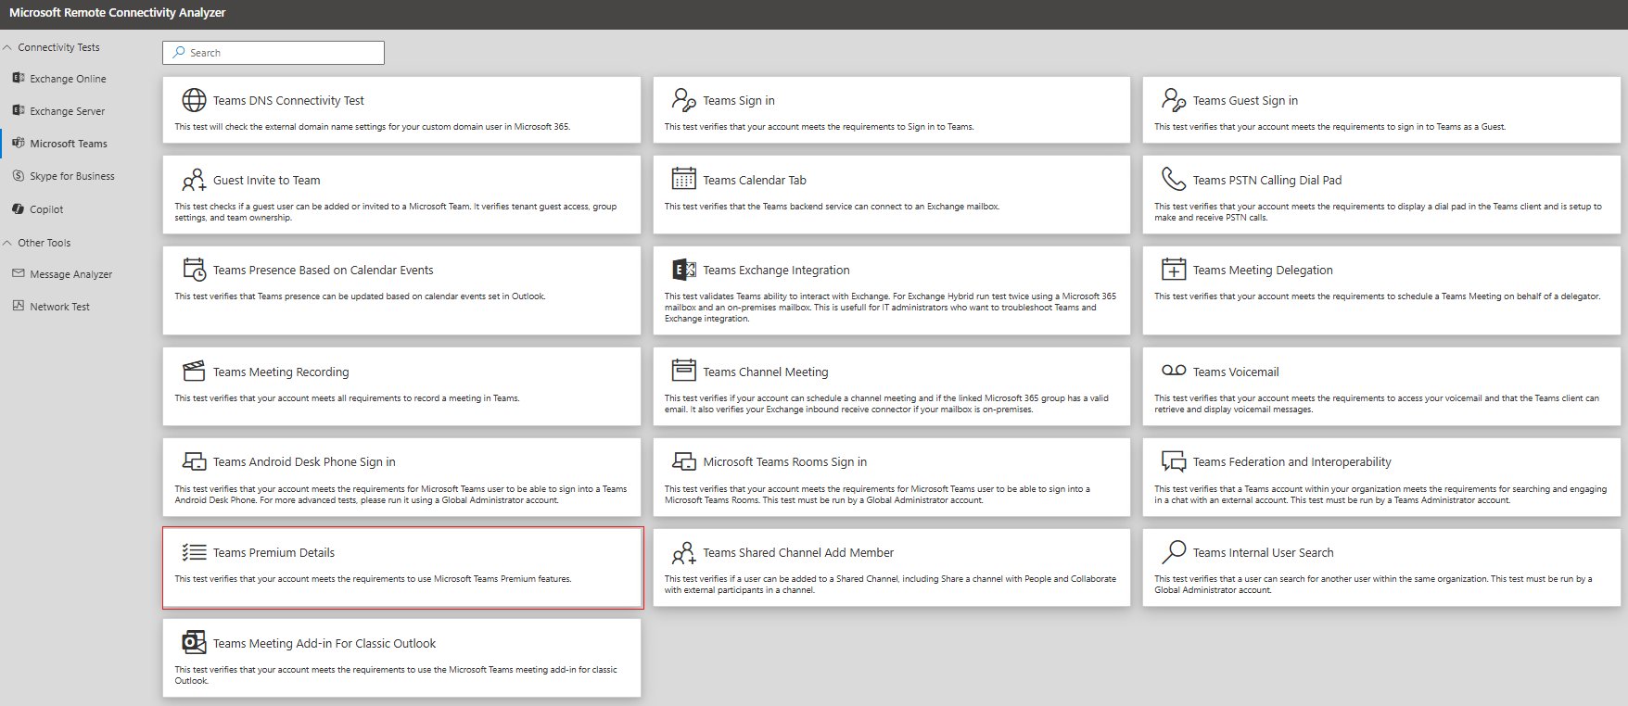Click the Android Desk Phone Sign in icon
Screen dimensions: 1628x706
pyautogui.click(x=194, y=461)
